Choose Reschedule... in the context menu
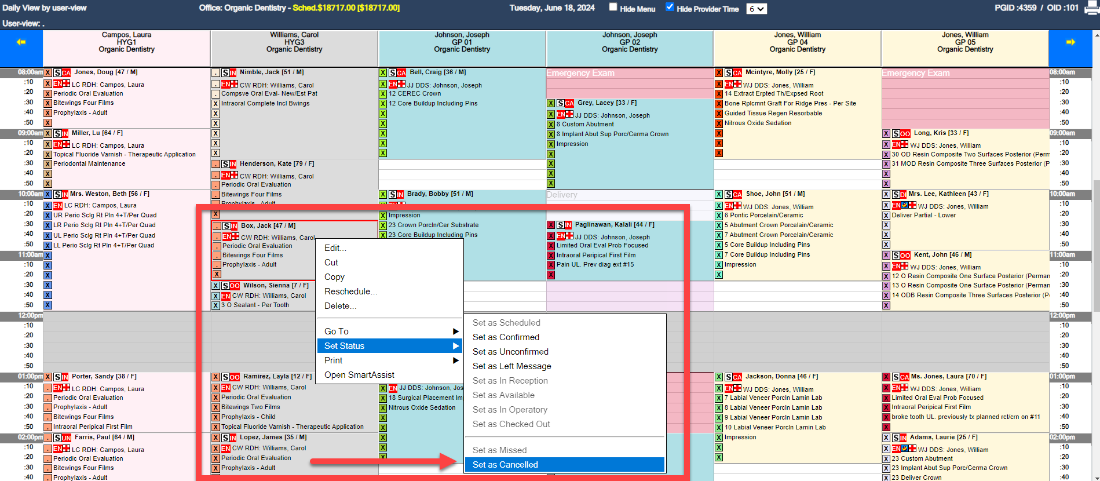Image resolution: width=1100 pixels, height=481 pixels. point(350,291)
